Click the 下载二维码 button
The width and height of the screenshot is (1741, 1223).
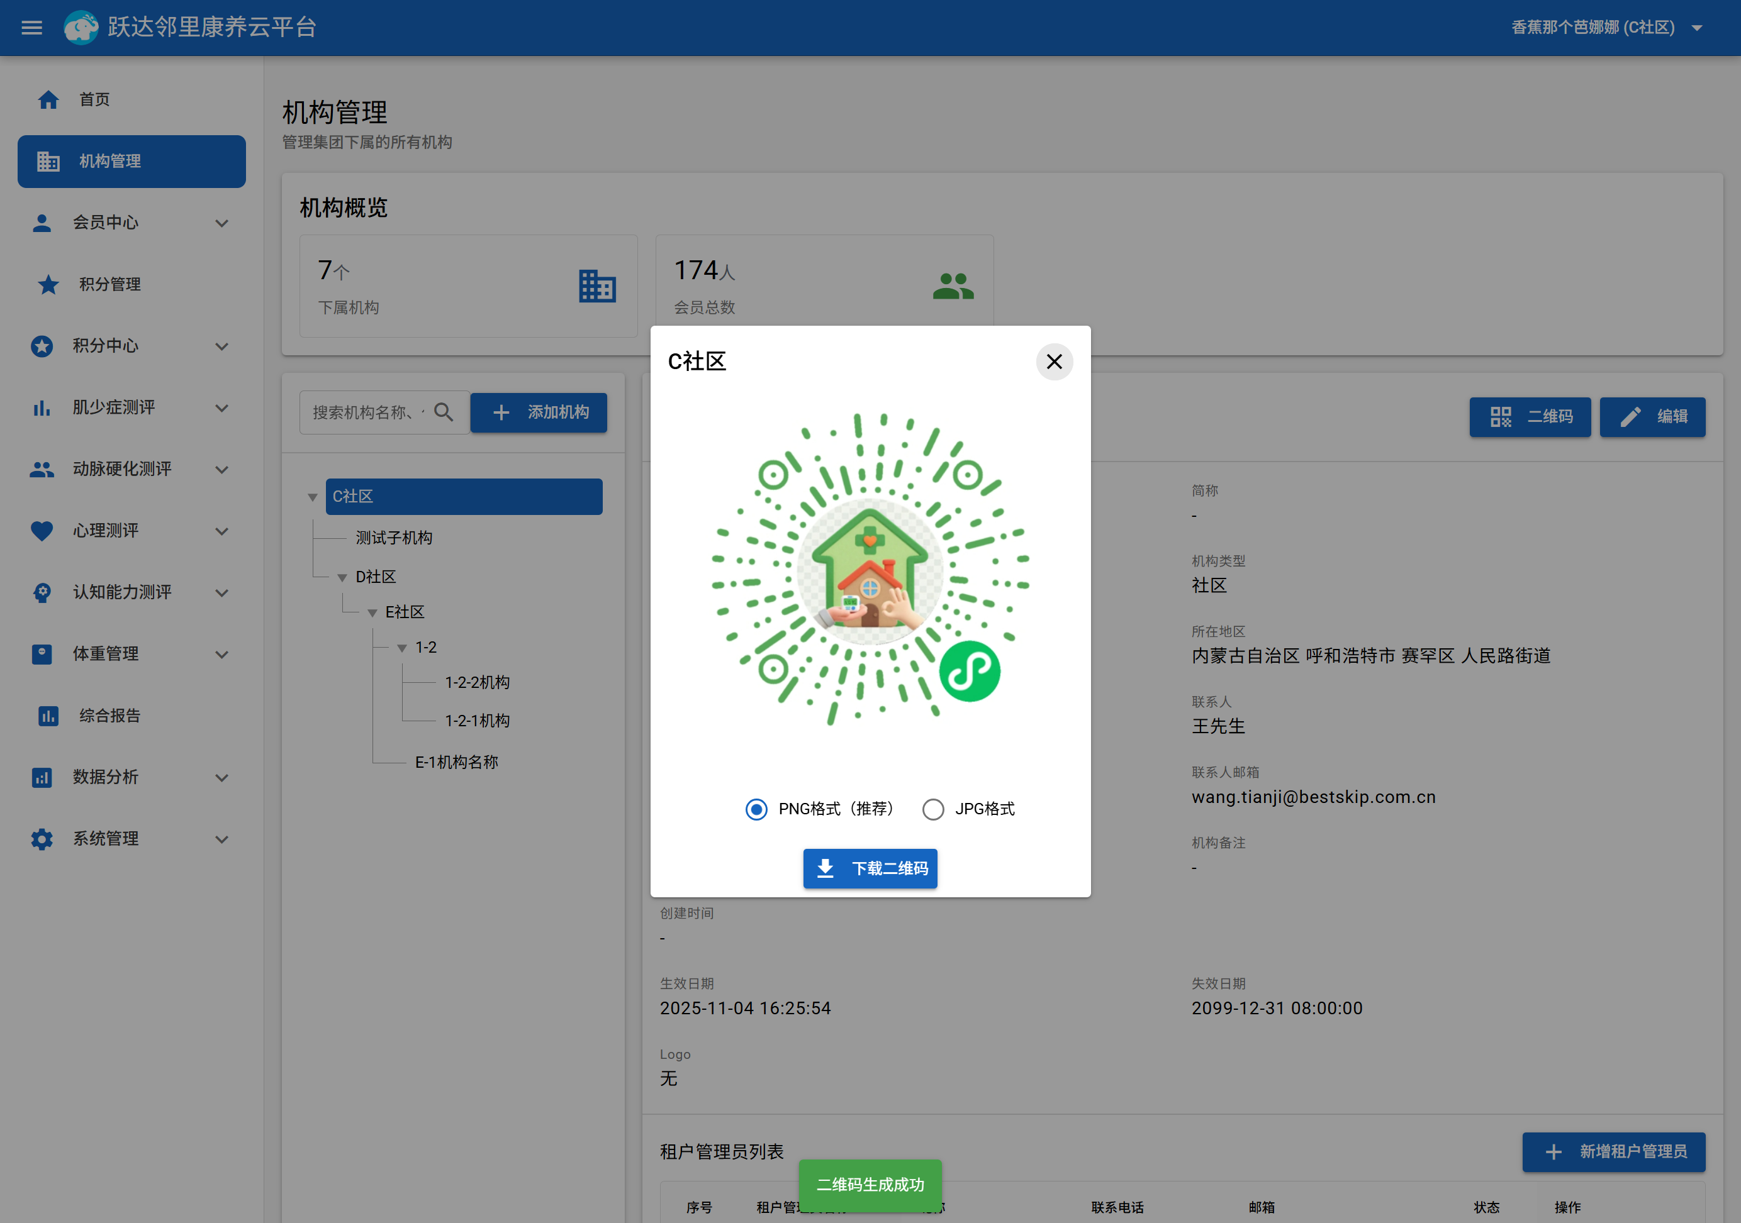(x=871, y=868)
